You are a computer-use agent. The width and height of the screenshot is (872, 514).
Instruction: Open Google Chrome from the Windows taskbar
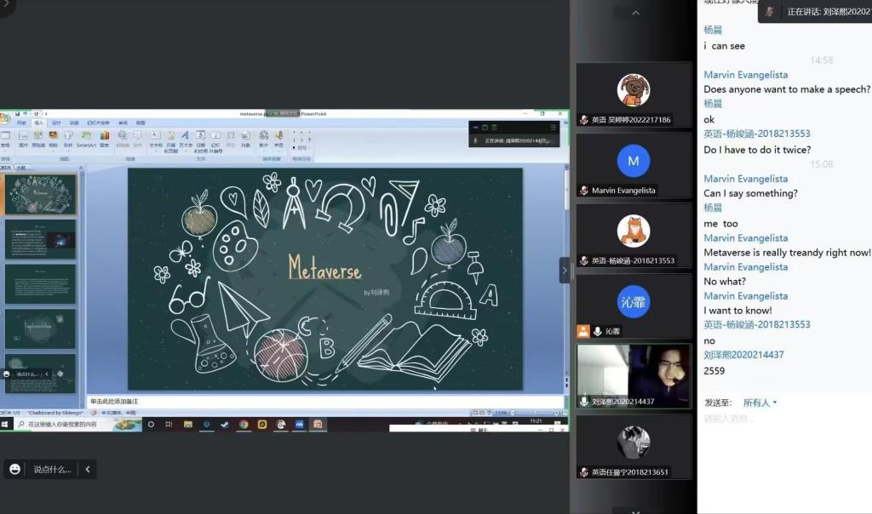(244, 424)
